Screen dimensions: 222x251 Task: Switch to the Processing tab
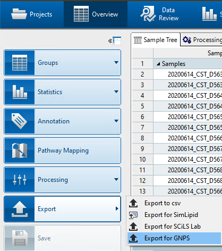click(x=202, y=40)
